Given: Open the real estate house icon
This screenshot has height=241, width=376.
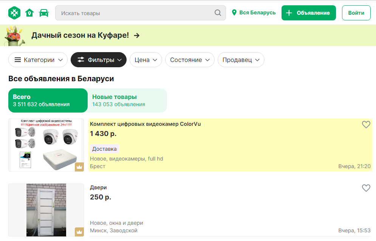Looking at the screenshot, I should coord(29,13).
